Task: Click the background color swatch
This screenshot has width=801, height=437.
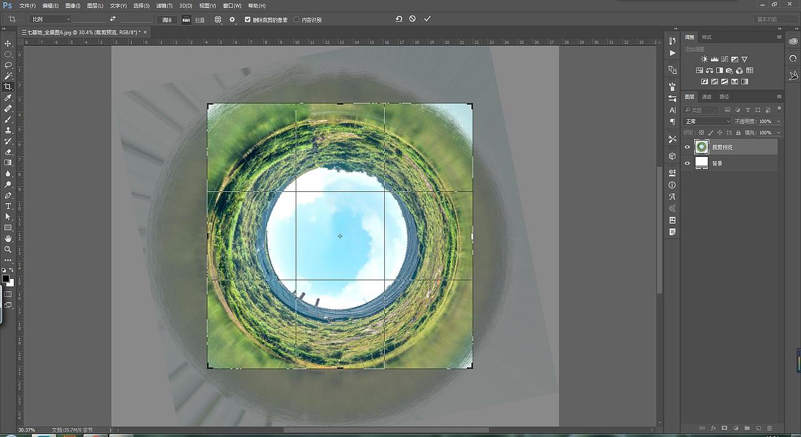Action: 11,283
